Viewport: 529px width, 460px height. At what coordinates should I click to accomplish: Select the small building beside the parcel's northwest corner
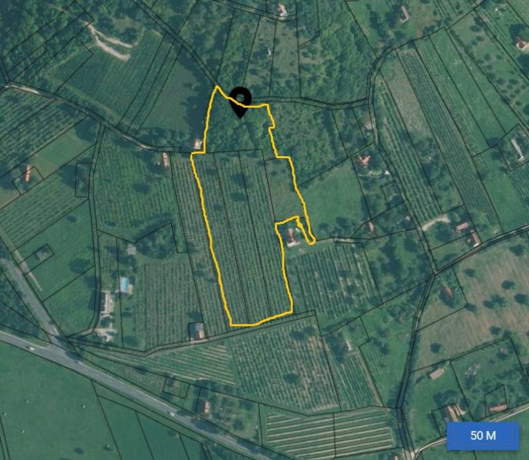pyautogui.click(x=196, y=144)
